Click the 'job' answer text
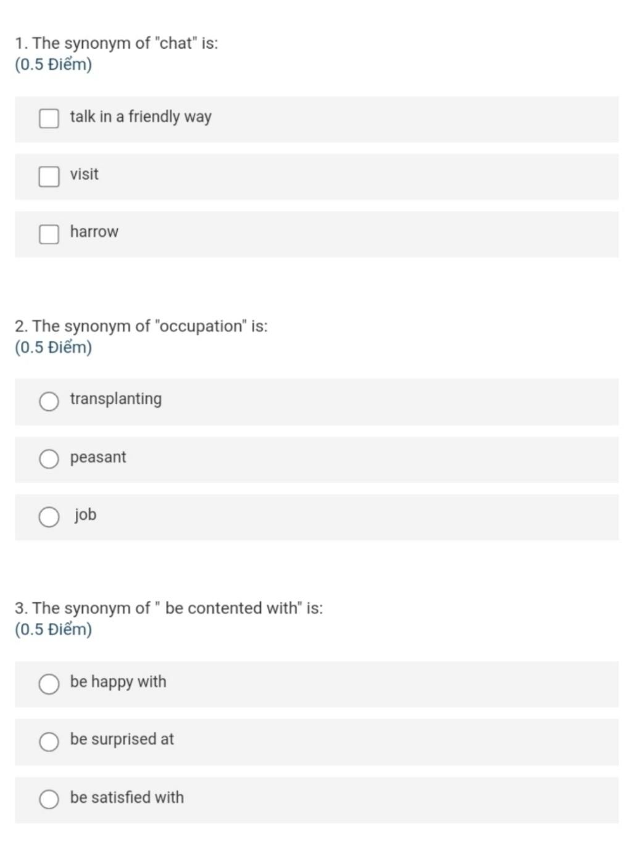The image size is (632, 863). coord(85,514)
